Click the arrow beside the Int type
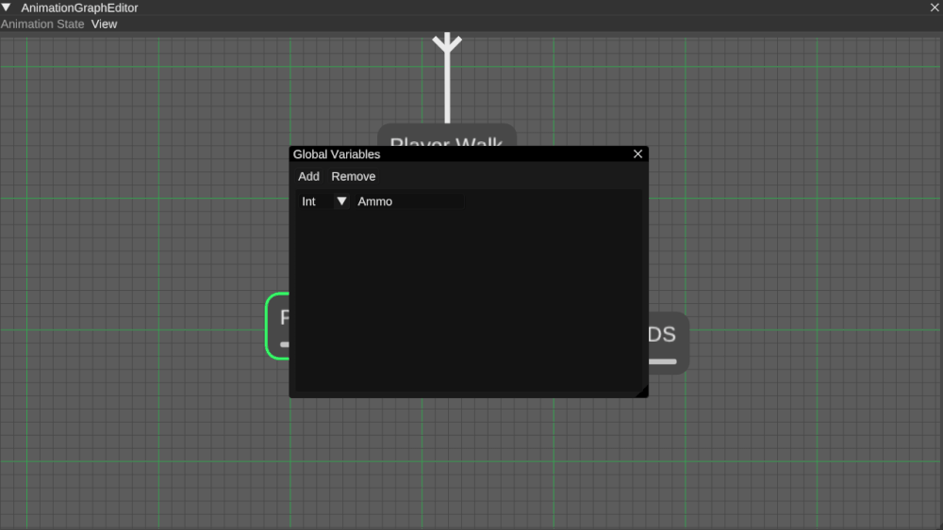Image resolution: width=943 pixels, height=530 pixels. (341, 201)
